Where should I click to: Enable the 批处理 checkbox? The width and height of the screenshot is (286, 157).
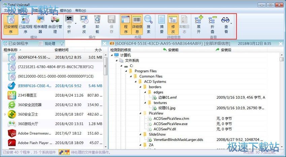[41, 44]
